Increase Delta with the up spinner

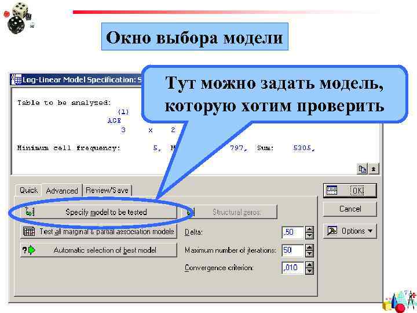pos(309,230)
